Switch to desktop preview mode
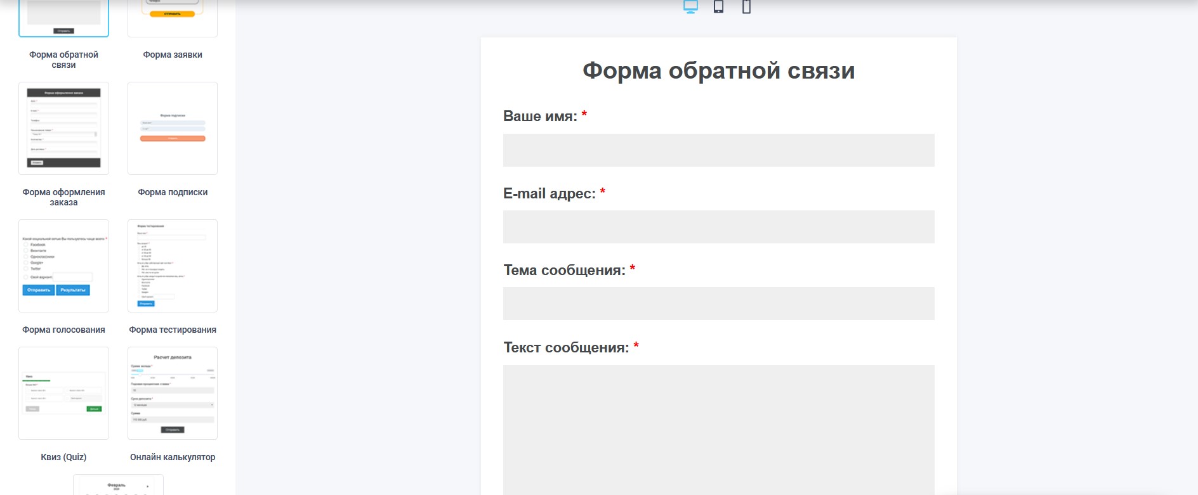This screenshot has height=495, width=1198. coord(690,7)
